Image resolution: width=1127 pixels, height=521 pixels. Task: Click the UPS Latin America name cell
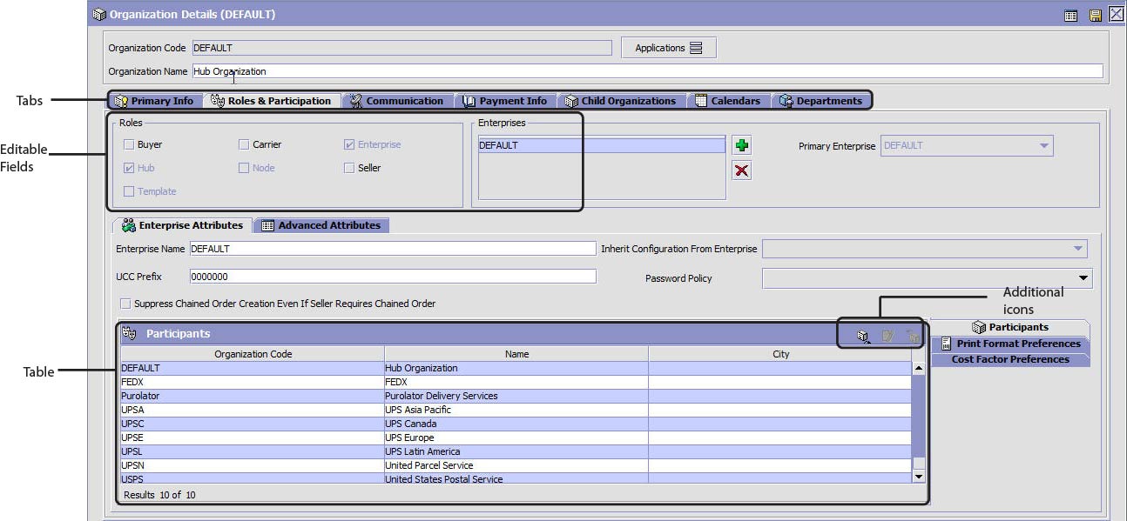516,451
